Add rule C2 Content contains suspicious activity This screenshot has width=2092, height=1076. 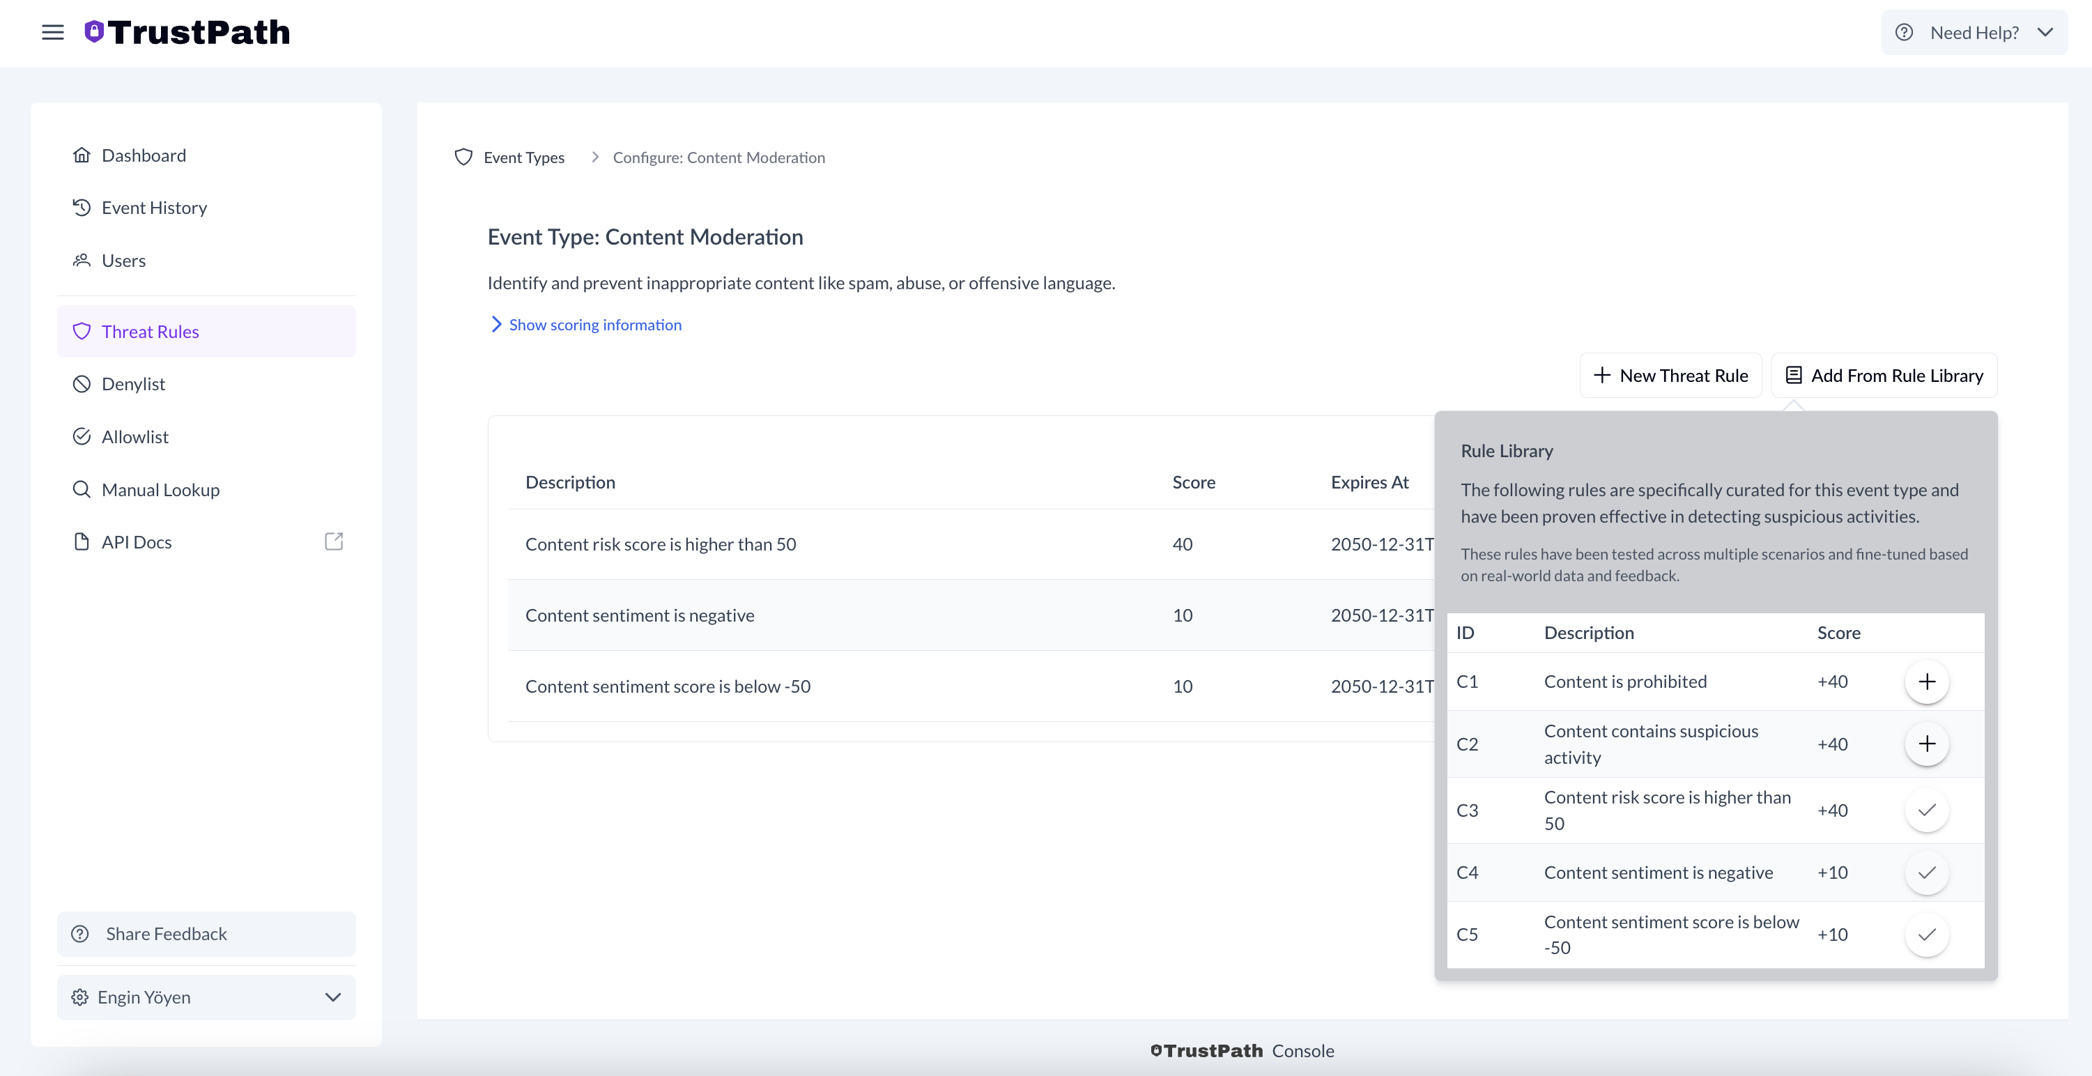1926,744
